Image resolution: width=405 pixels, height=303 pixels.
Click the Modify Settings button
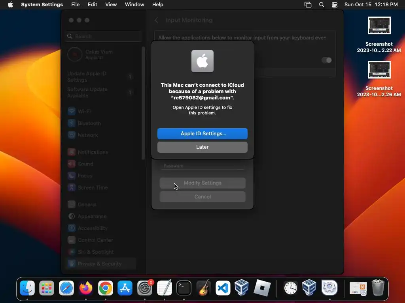click(x=202, y=183)
